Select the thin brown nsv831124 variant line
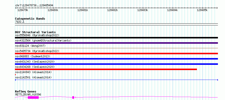Viewport: 225px width, 100px height. [x=116, y=48]
